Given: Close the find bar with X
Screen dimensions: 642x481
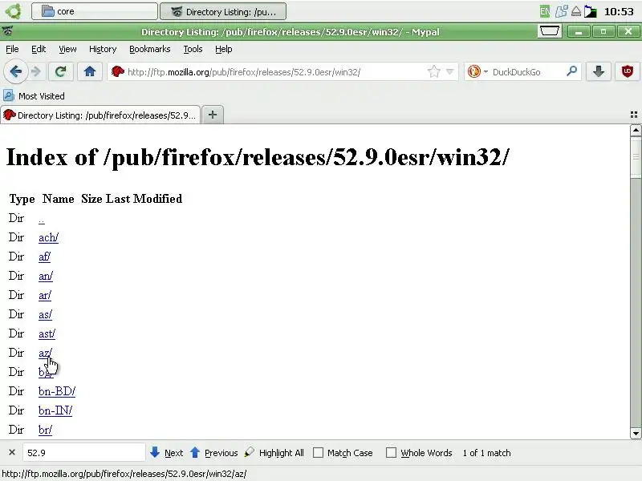Looking at the screenshot, I should coord(12,452).
